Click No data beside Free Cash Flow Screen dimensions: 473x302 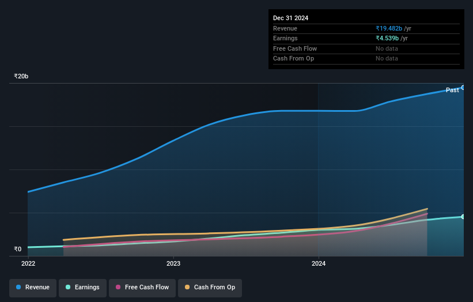pos(387,48)
